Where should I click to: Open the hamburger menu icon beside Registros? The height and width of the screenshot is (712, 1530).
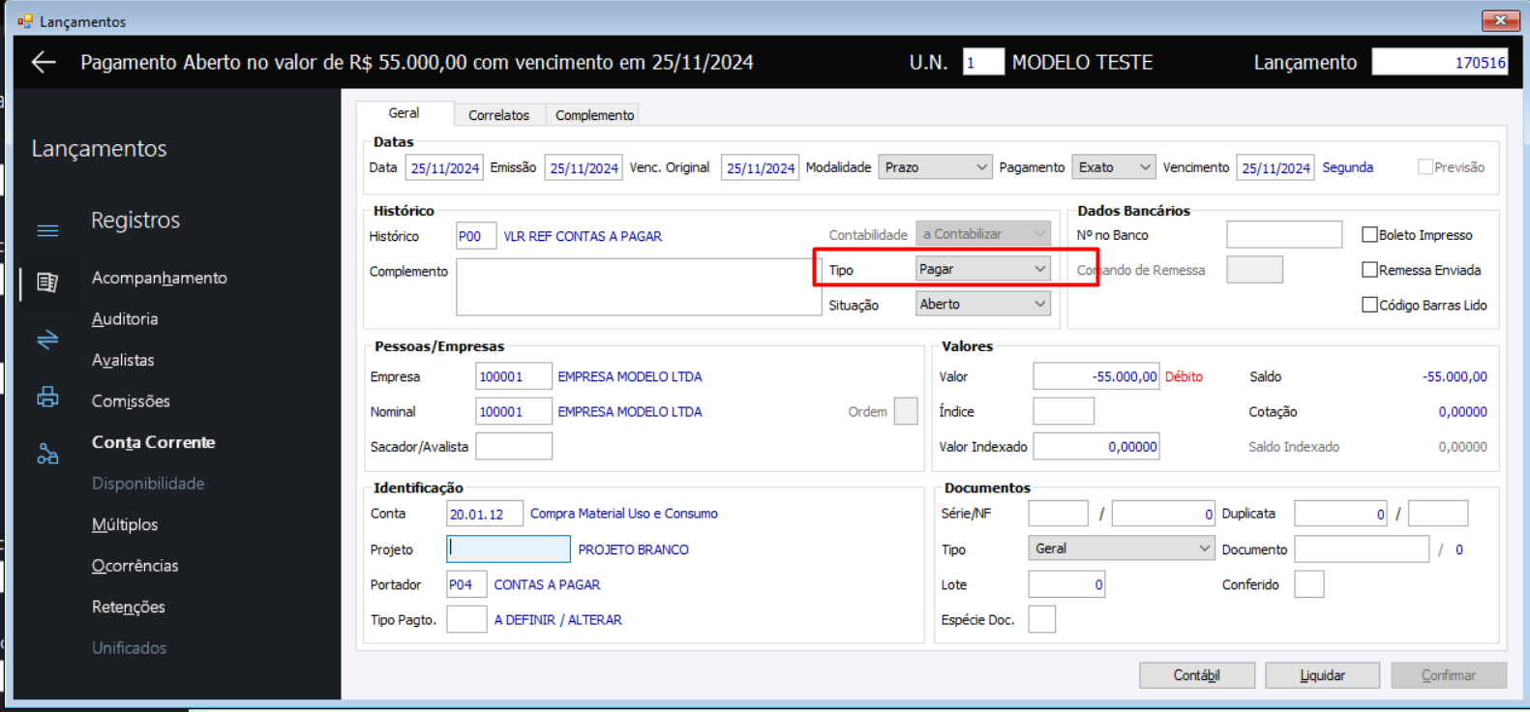pos(47,230)
